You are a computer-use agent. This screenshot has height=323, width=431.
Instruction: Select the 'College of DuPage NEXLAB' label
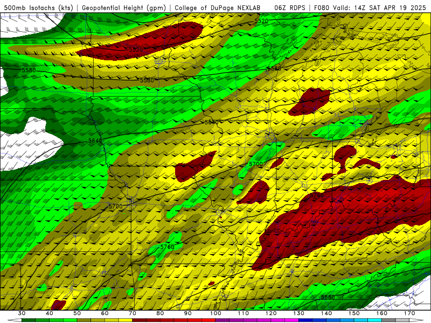pyautogui.click(x=218, y=8)
